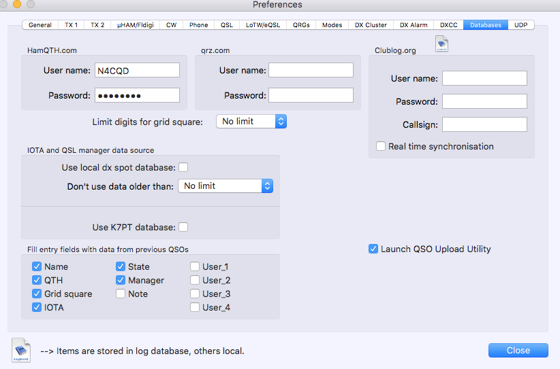Focus the qrz.com Password field
The height and width of the screenshot is (369, 560).
[311, 95]
